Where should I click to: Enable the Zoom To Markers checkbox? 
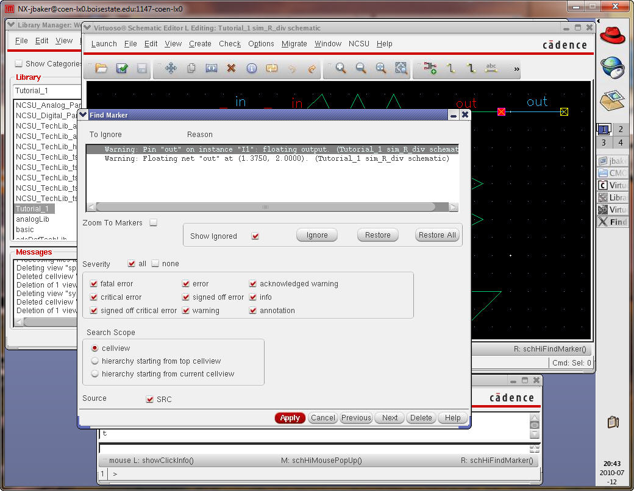tap(154, 223)
